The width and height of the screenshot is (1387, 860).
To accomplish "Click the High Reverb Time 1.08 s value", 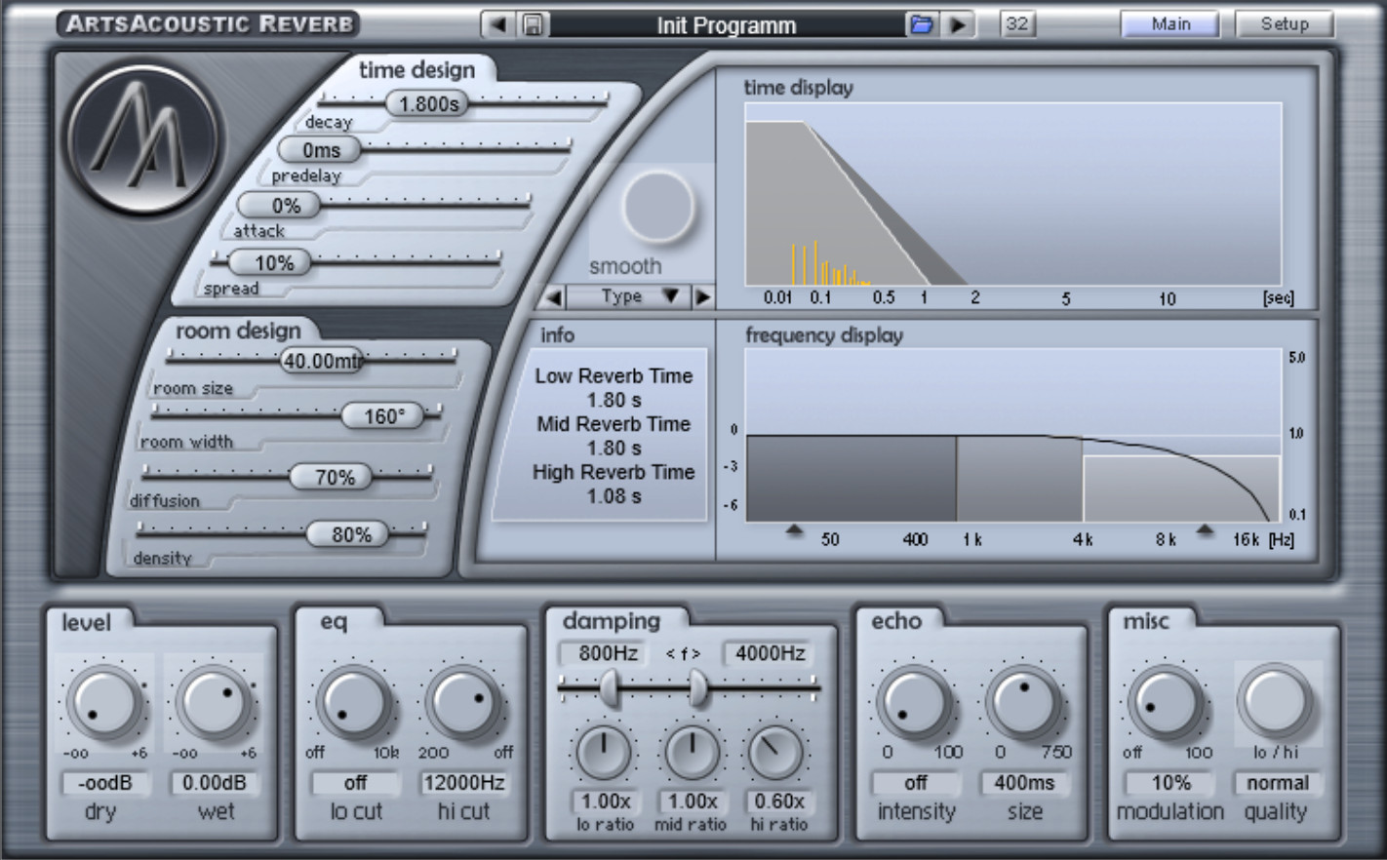I will (614, 496).
